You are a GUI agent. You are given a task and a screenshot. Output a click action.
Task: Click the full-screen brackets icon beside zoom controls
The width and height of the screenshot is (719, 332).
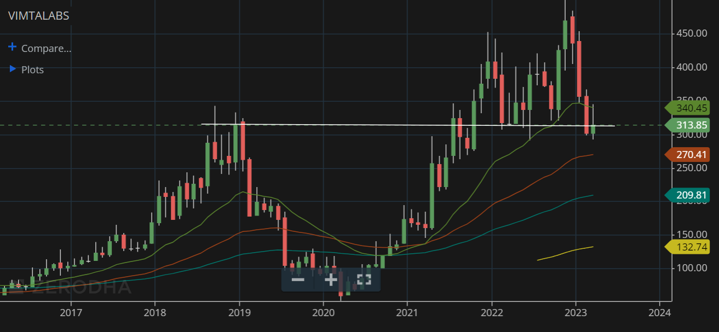pyautogui.click(x=364, y=280)
